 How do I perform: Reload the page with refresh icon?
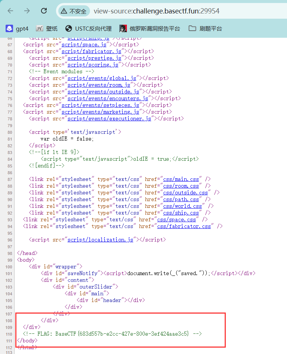point(44,11)
